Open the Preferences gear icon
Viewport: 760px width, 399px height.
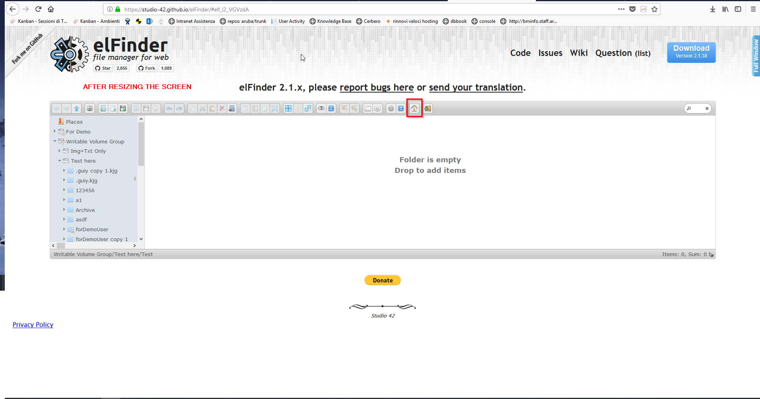click(x=391, y=108)
